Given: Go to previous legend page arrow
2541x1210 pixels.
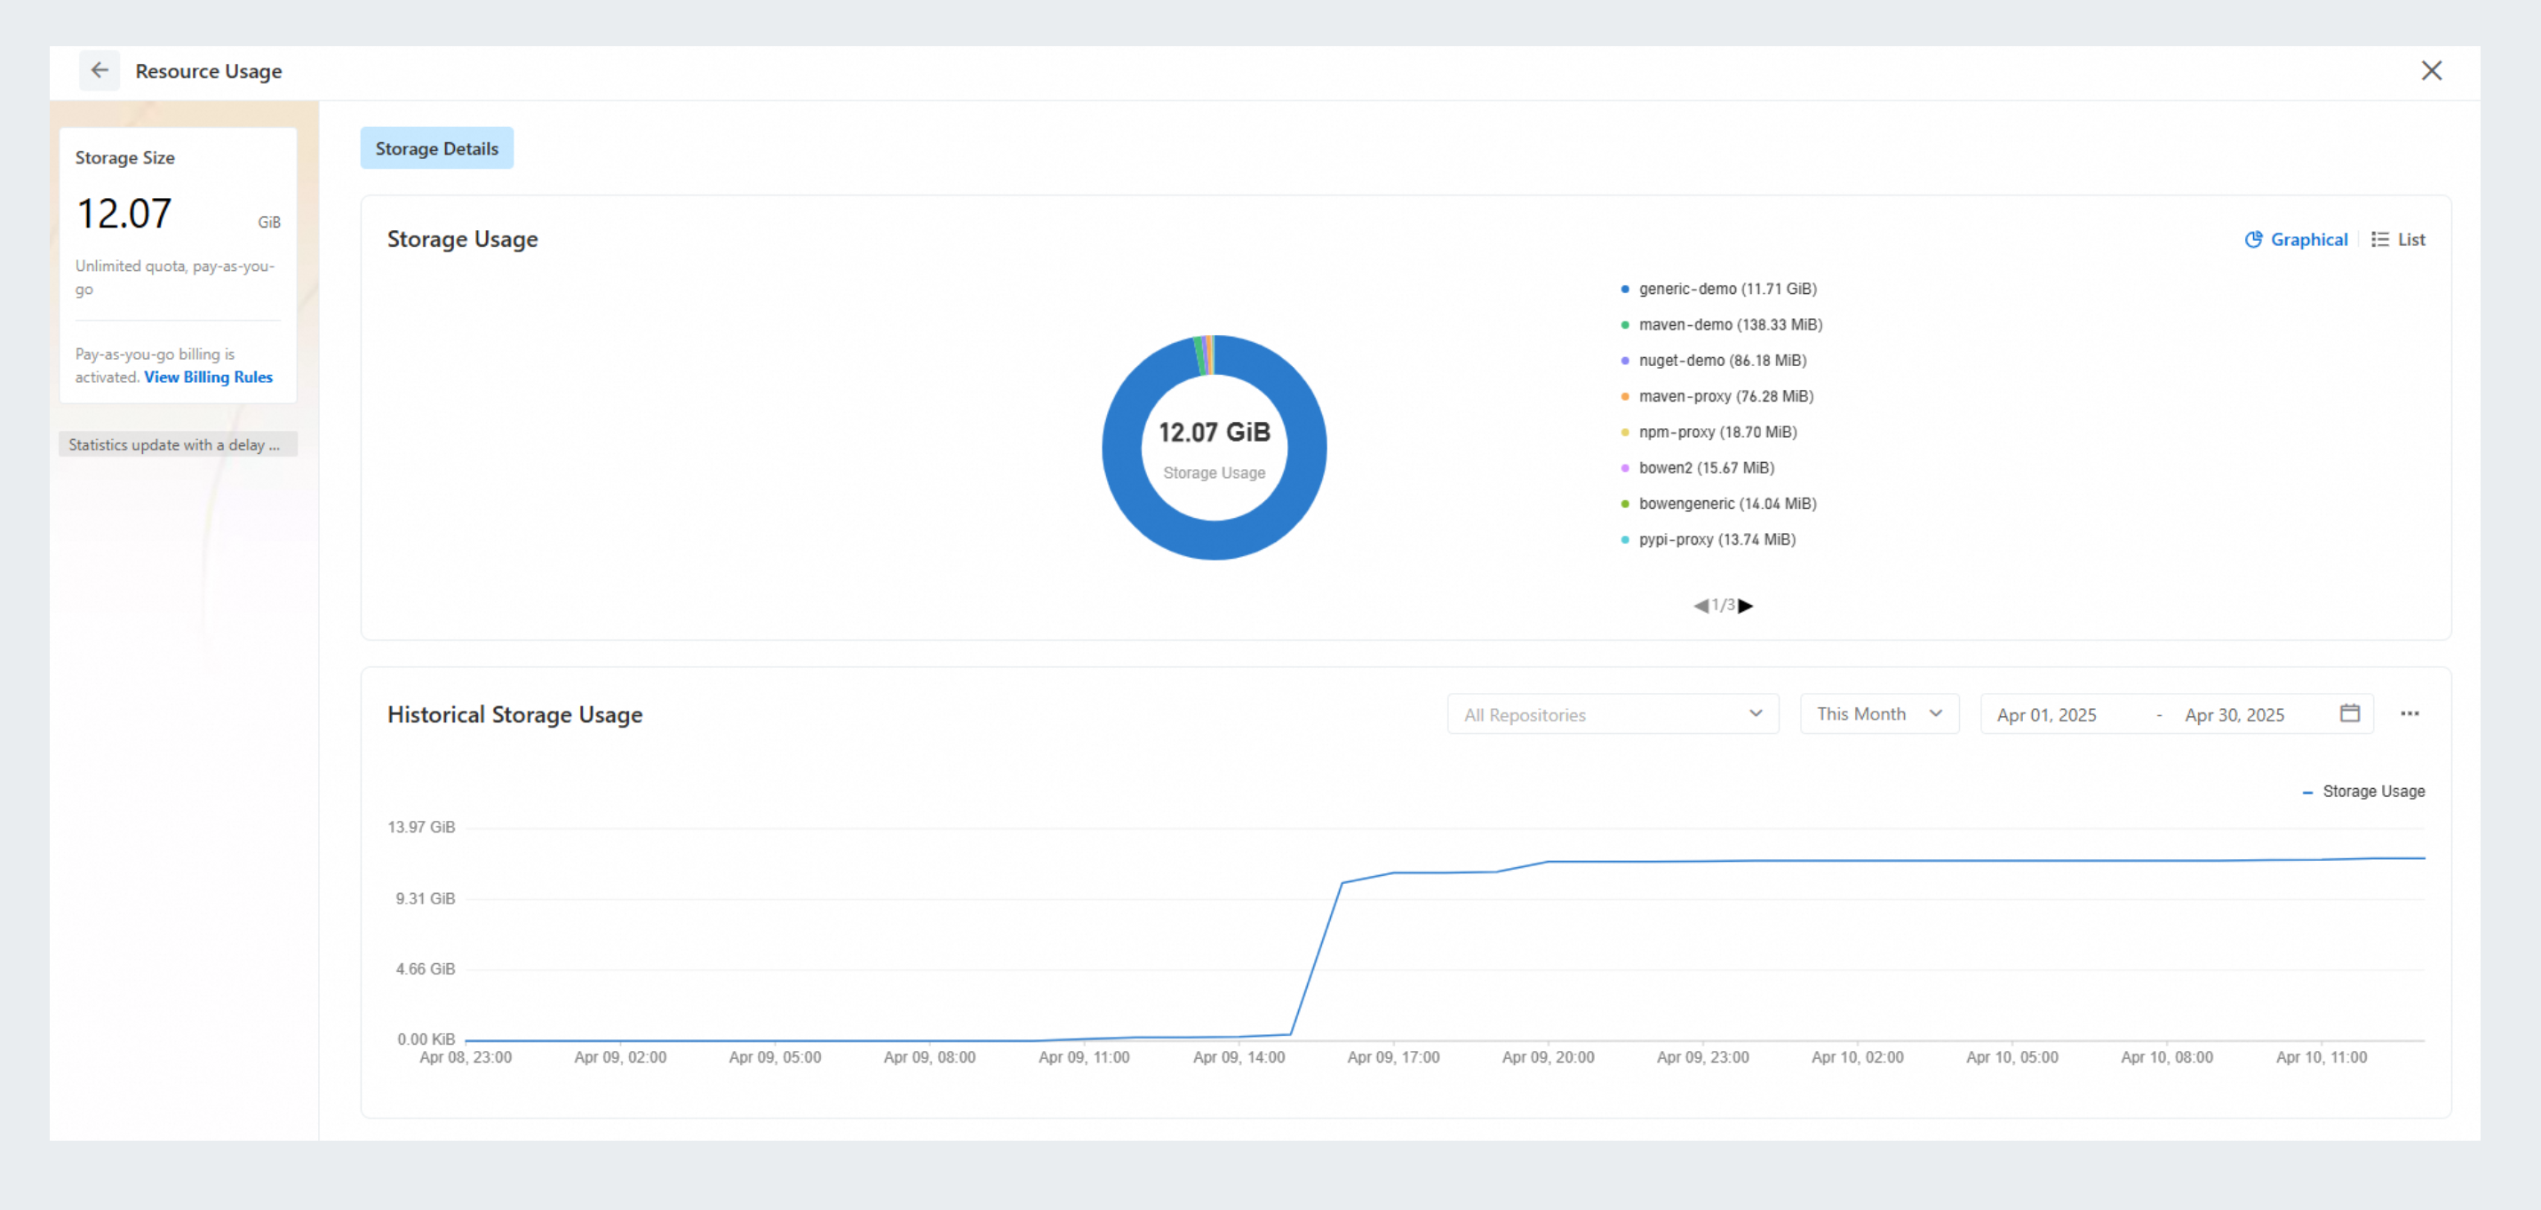Looking at the screenshot, I should [x=1701, y=606].
